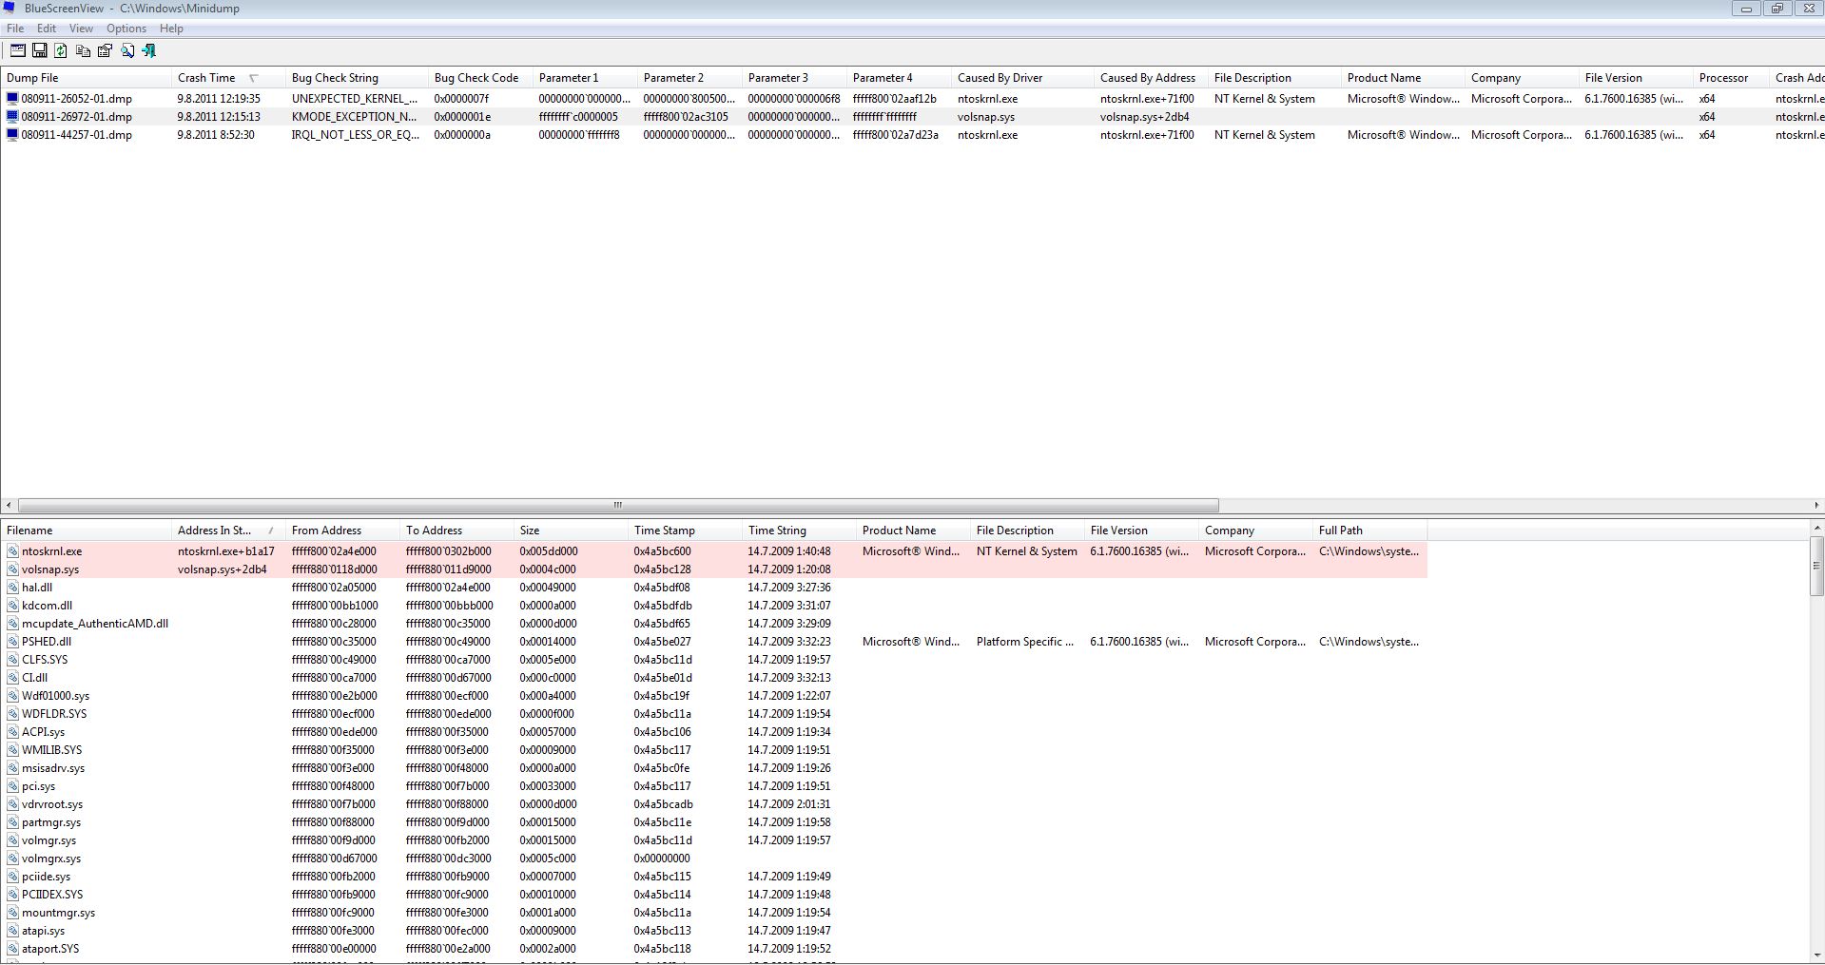Click the volsnap.sys+2db4 caused-by address in upper pane
1825x965 pixels.
point(1145,116)
